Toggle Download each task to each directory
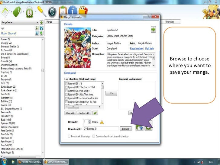This screenshot has width=220, height=165. click(94, 136)
